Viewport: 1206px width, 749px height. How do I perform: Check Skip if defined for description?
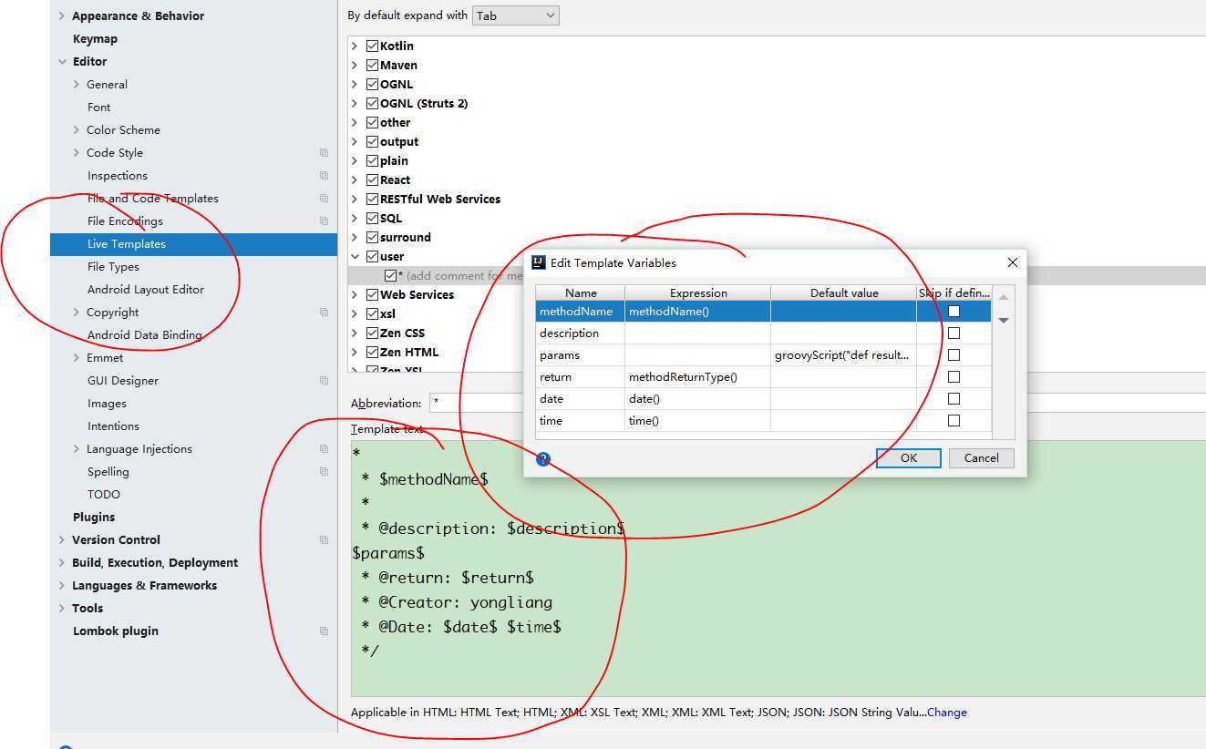(x=953, y=333)
